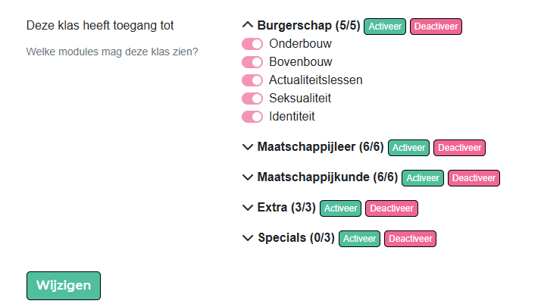The height and width of the screenshot is (307, 541).
Task: Click Deactiveer next to Burgerschap
Action: (436, 27)
